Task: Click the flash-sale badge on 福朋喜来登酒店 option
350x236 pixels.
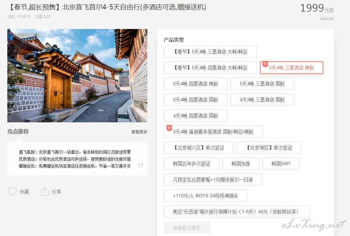Action: (169, 128)
